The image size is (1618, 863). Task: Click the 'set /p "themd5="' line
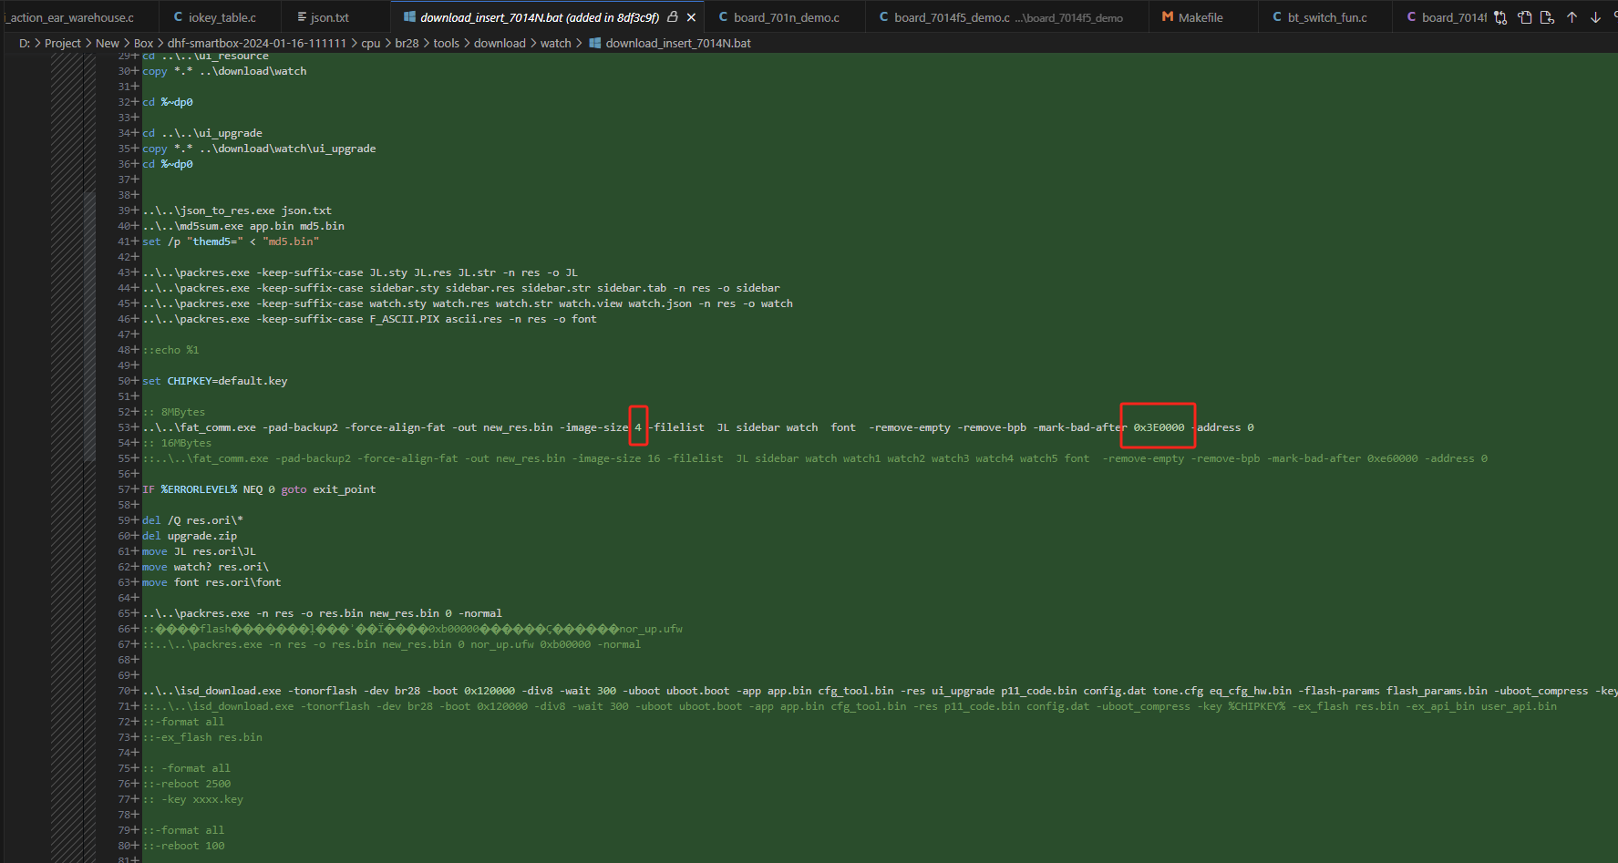(x=231, y=241)
